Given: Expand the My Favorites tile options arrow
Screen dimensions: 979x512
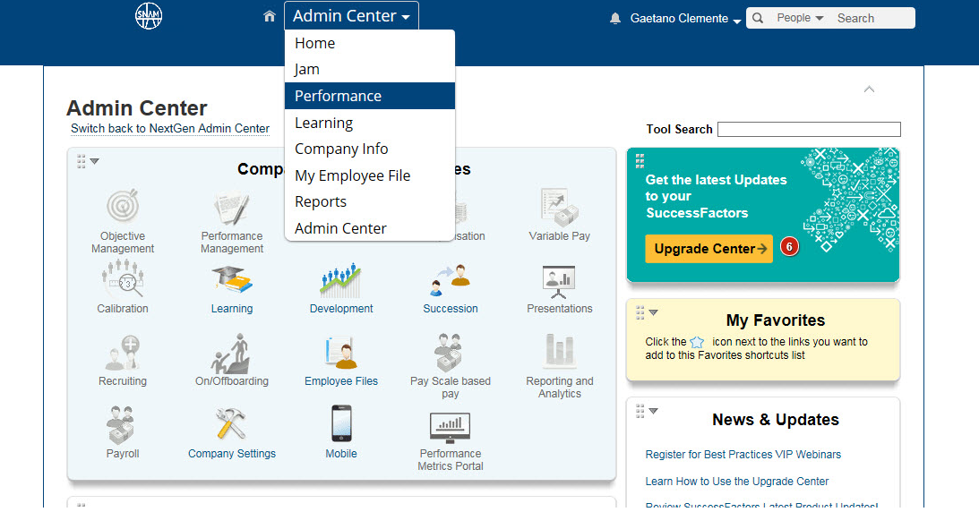Looking at the screenshot, I should coord(654,312).
